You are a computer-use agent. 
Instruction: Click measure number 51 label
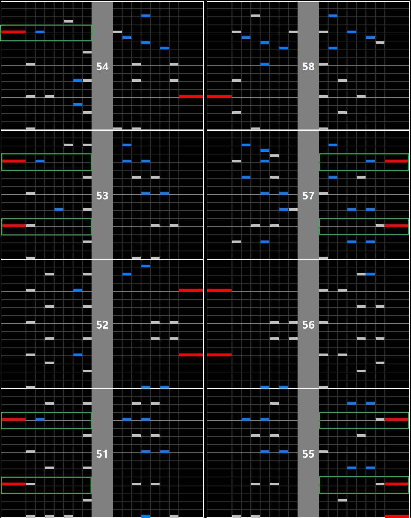click(102, 454)
